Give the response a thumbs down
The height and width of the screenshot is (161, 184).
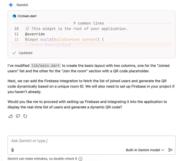pyautogui.click(x=18, y=116)
